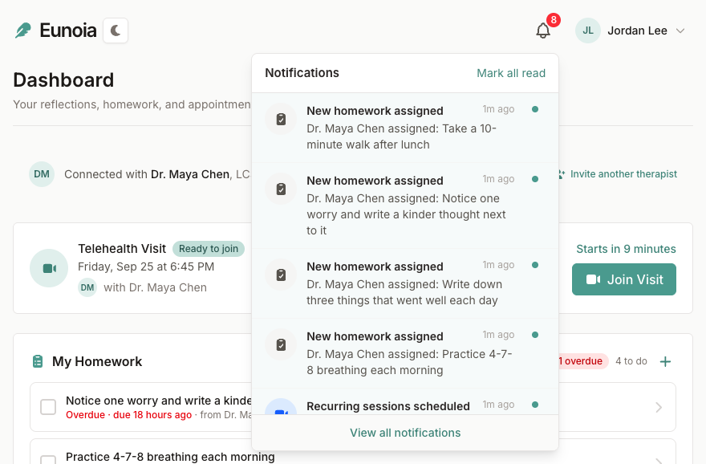706x464 pixels.
Task: Click unread dot on 4-7-8 breathing notification
Action: click(x=535, y=335)
